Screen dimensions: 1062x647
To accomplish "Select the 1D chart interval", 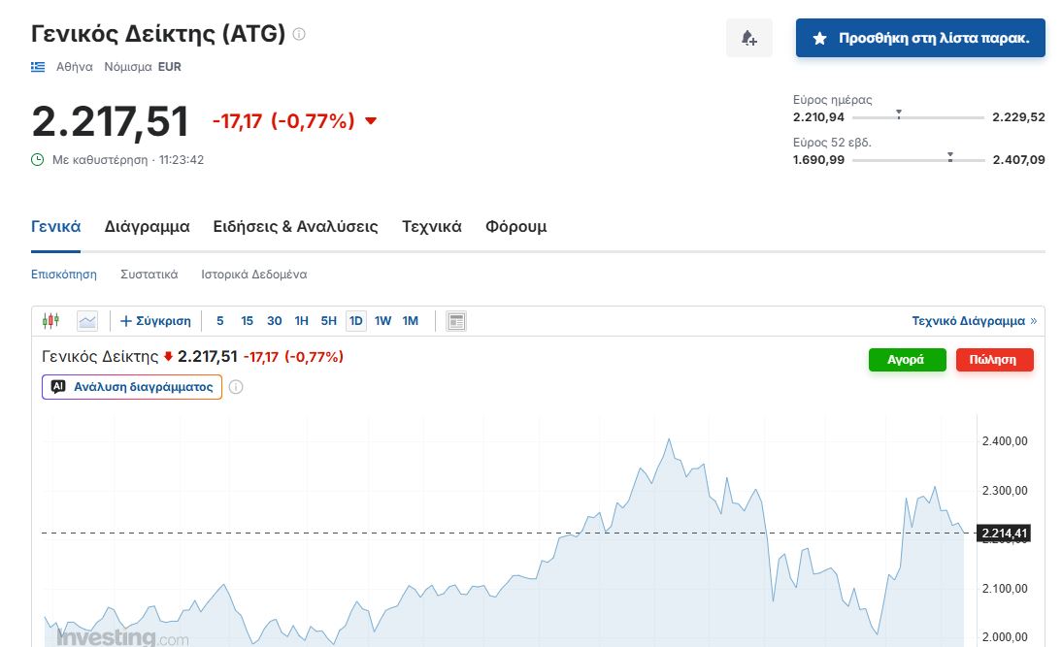I will click(x=356, y=321).
